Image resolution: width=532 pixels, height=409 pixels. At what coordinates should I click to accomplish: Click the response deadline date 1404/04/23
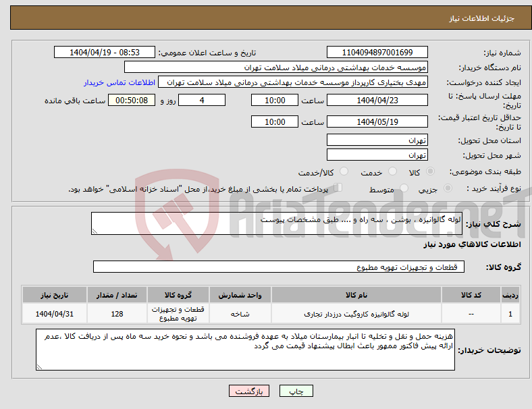[377, 100]
